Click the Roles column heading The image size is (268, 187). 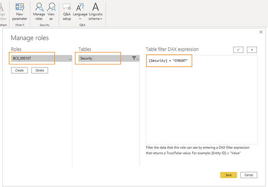(16, 49)
